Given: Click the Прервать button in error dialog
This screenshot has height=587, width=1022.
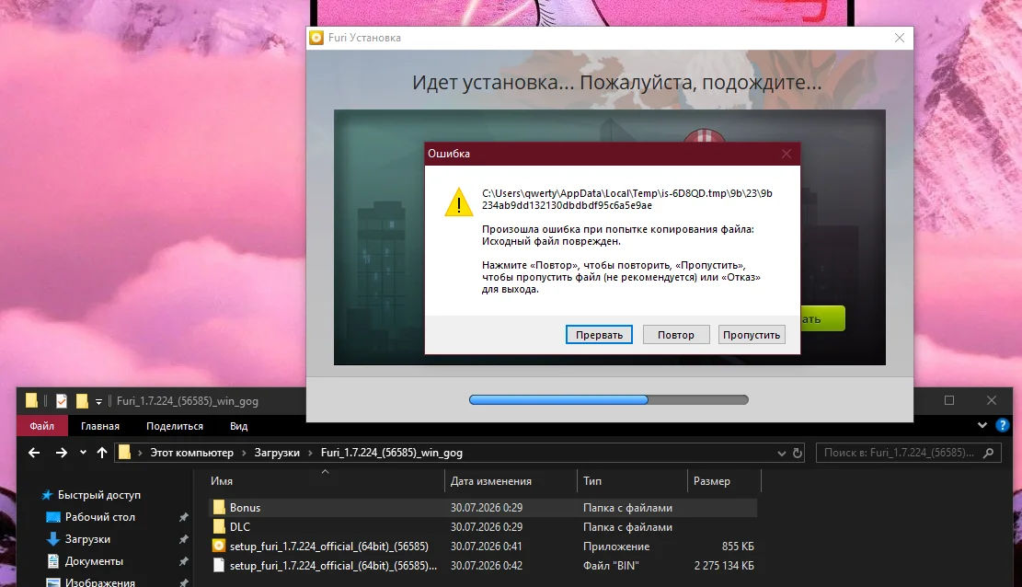Looking at the screenshot, I should point(599,335).
